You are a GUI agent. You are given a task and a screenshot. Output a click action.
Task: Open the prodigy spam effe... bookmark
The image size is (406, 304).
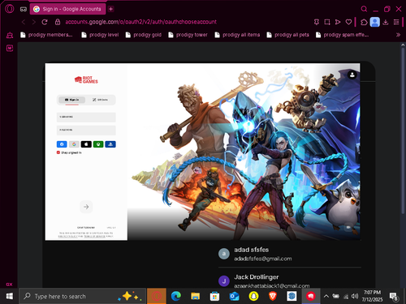pyautogui.click(x=342, y=35)
